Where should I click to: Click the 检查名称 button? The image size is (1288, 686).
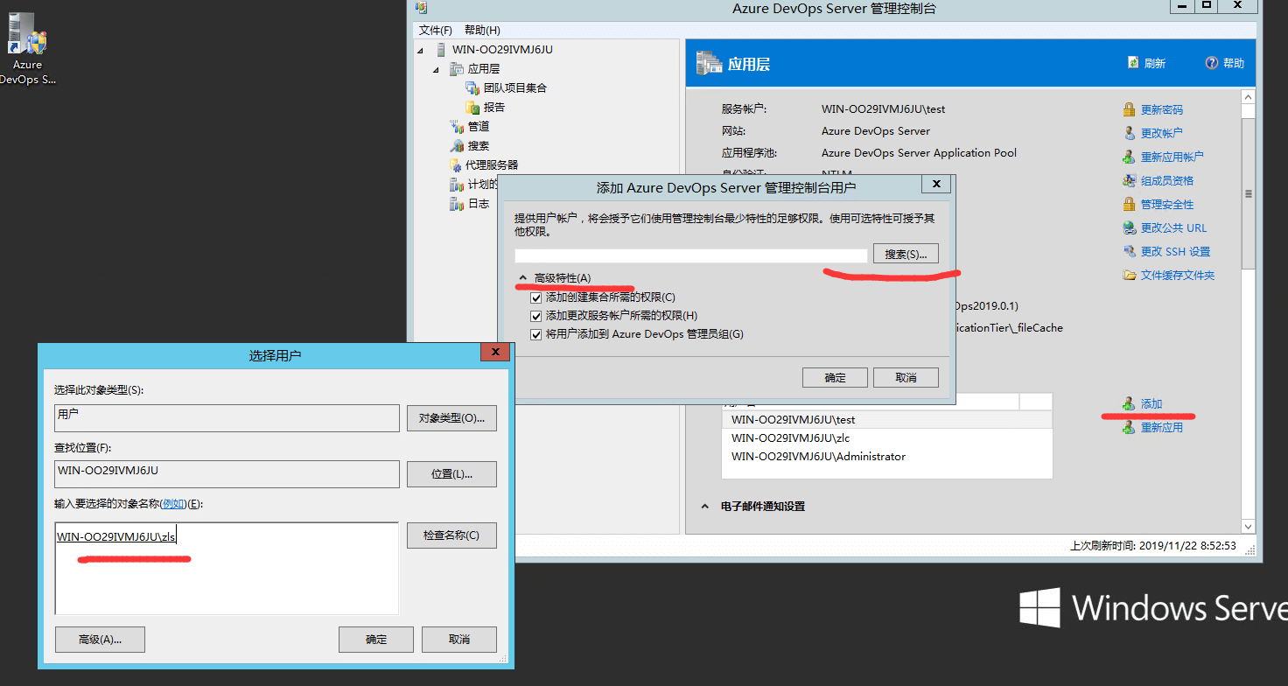click(x=451, y=535)
